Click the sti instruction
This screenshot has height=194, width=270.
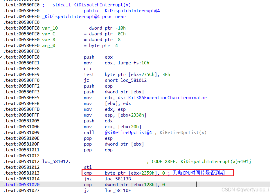click(x=88, y=167)
